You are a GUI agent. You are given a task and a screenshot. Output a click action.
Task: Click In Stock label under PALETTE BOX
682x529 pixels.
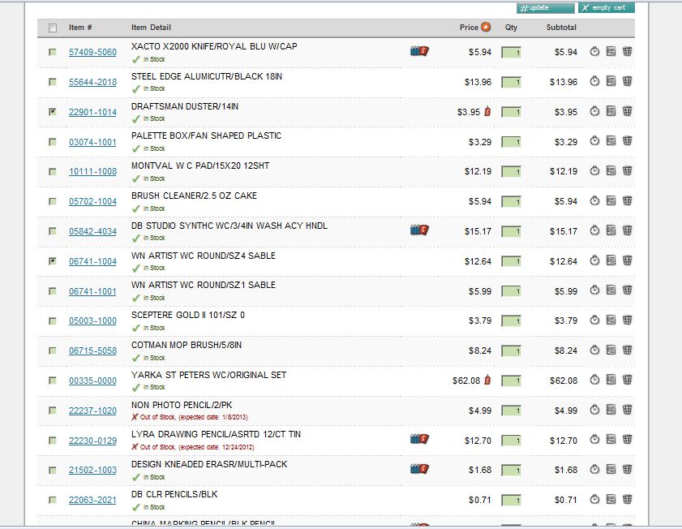[x=154, y=148]
